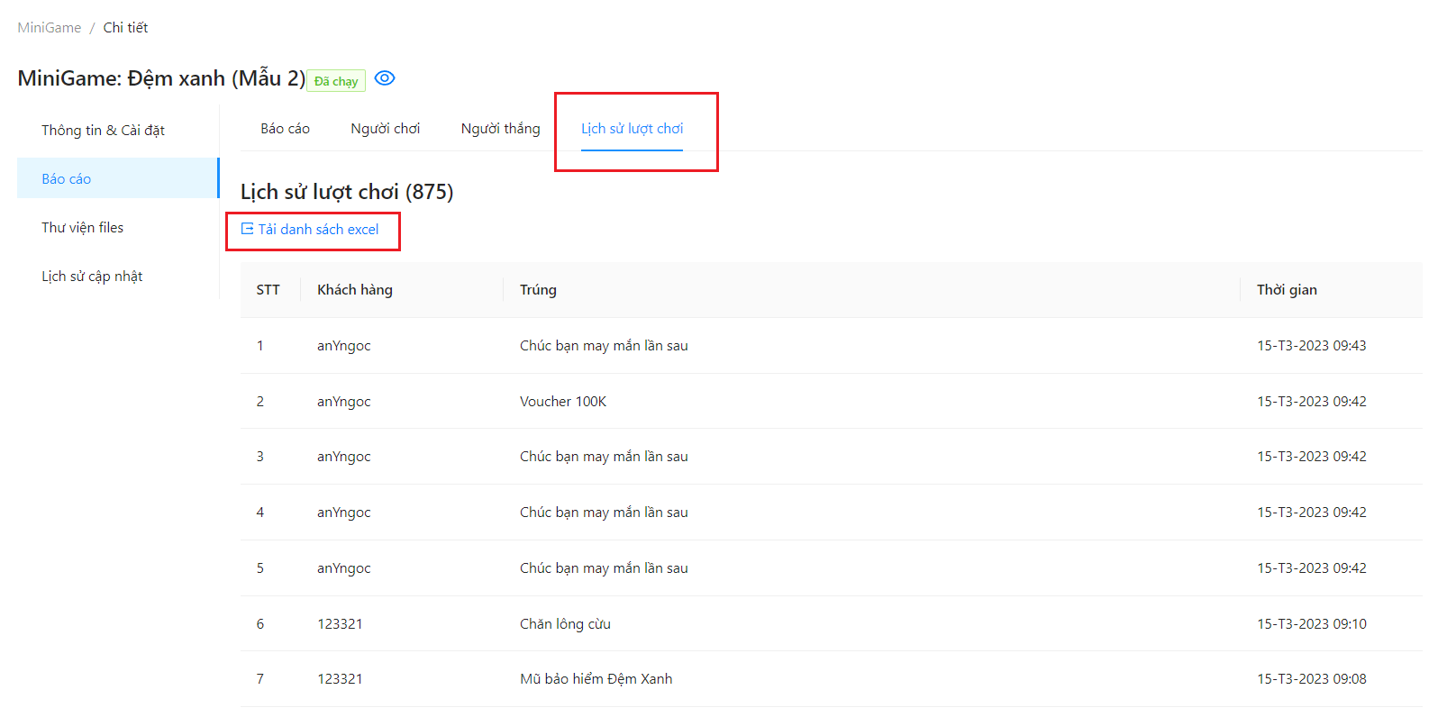Open the Báo cáo tab
1447x717 pixels.
[x=285, y=129]
